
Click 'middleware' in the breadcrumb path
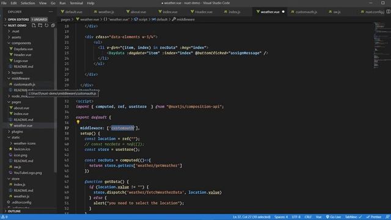click(186, 19)
